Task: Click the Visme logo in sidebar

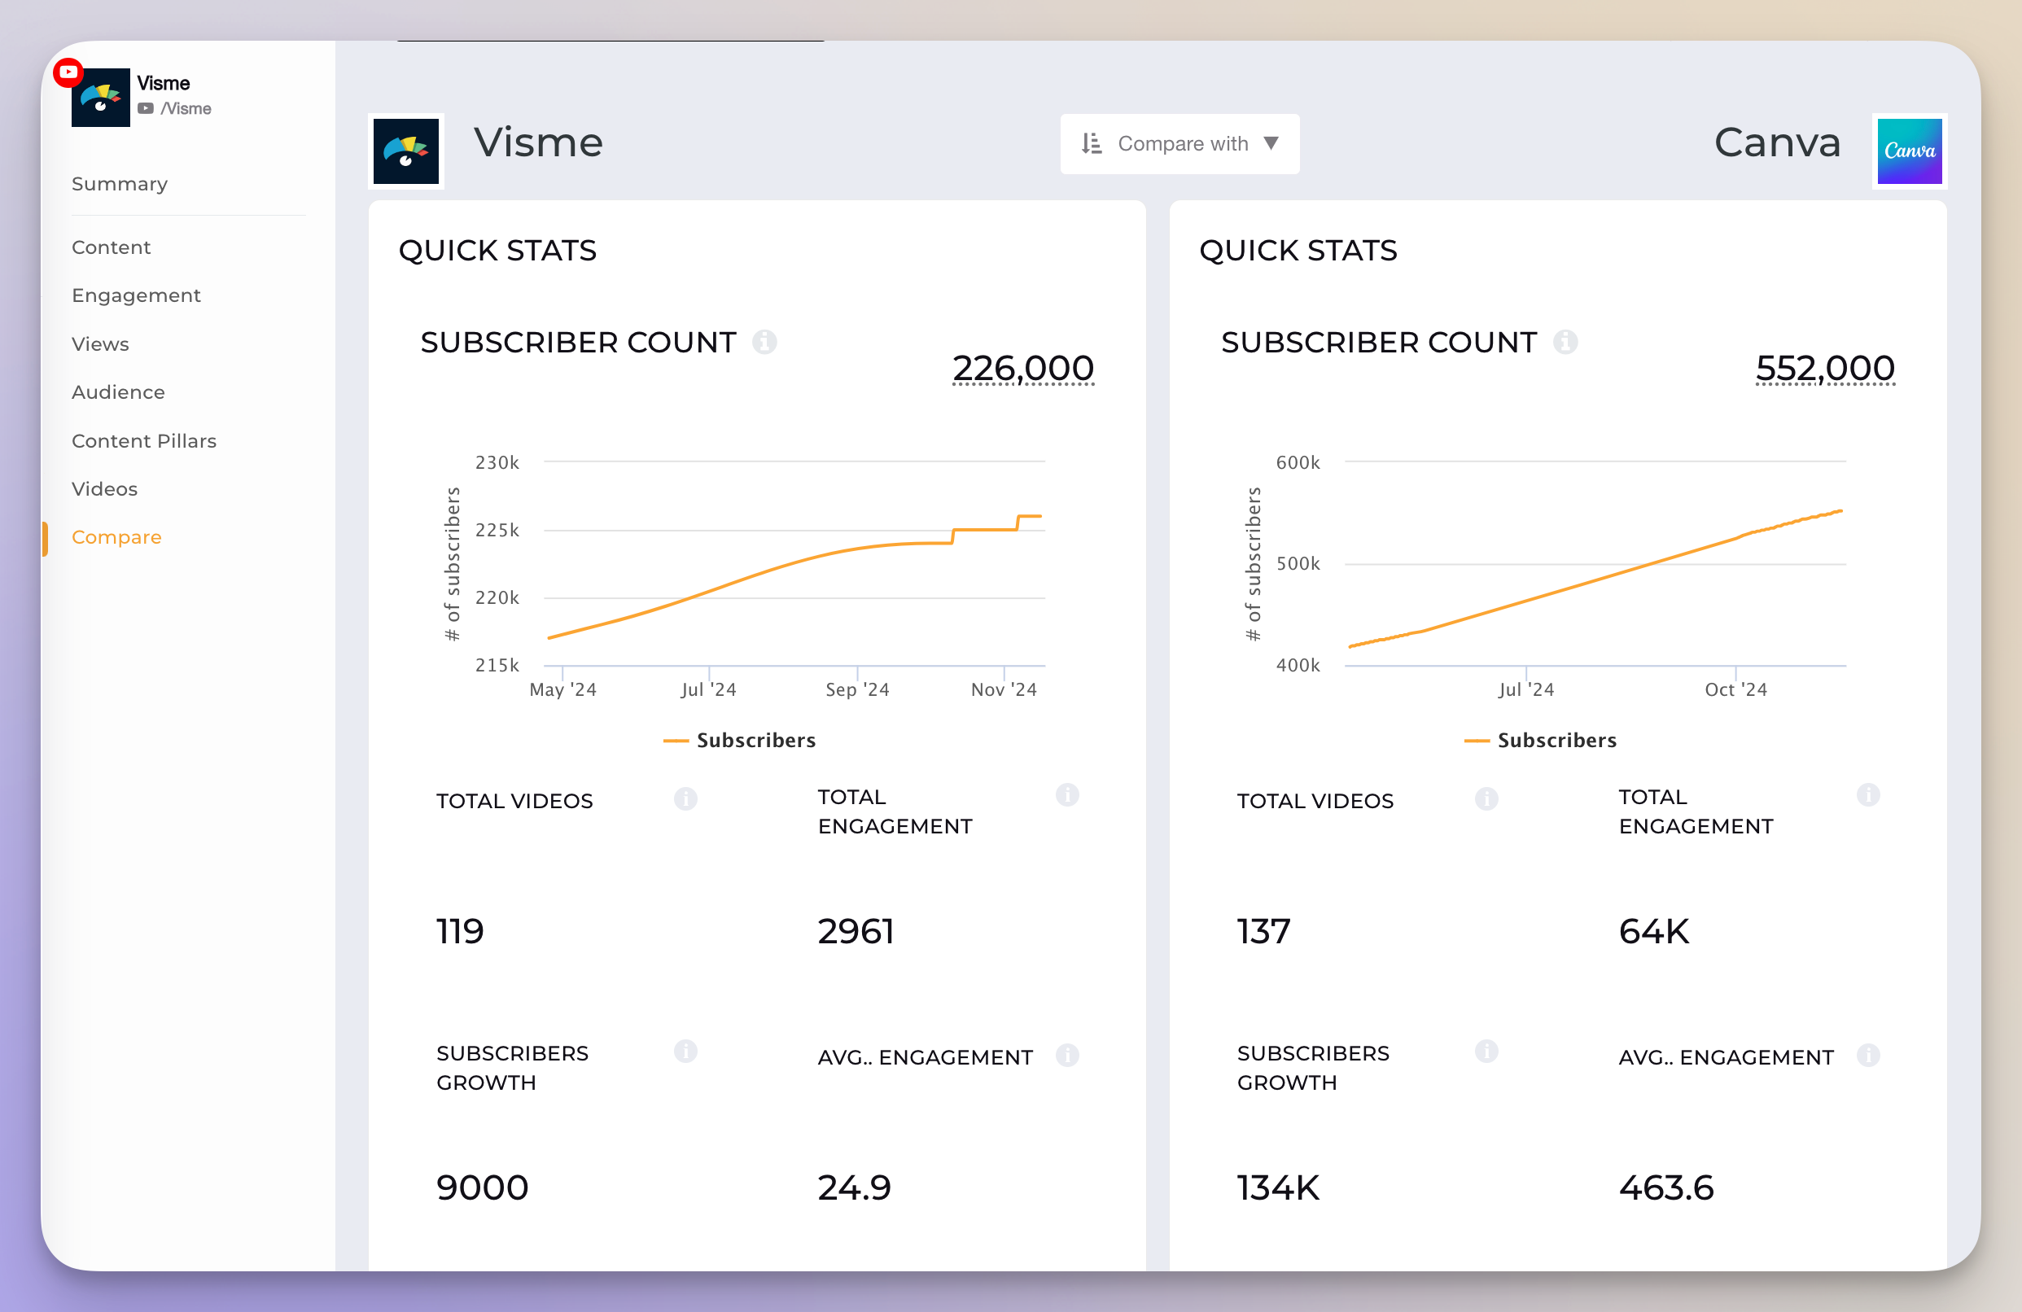Action: pos(100,98)
